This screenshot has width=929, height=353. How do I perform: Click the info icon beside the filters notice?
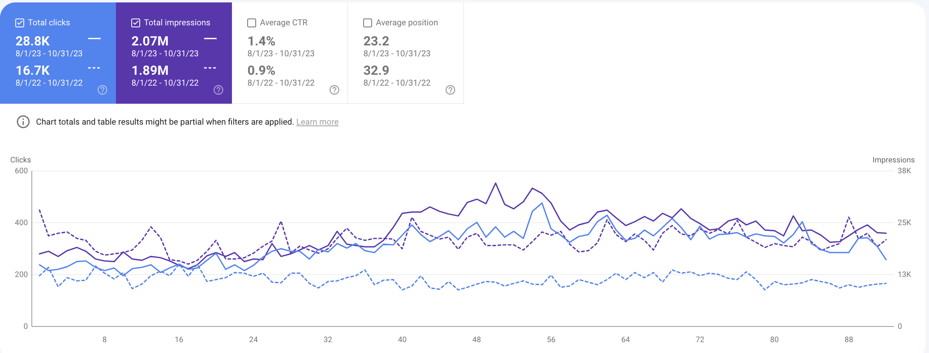coord(23,121)
